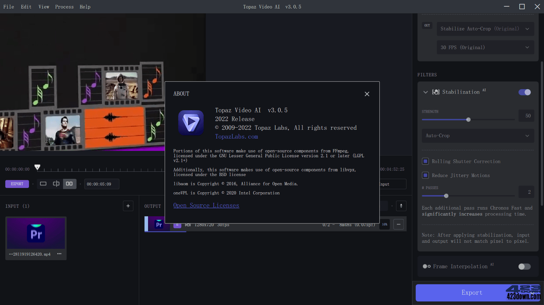Open the 30 FPS (Original) dropdown
The image size is (544, 305).
[x=485, y=47]
